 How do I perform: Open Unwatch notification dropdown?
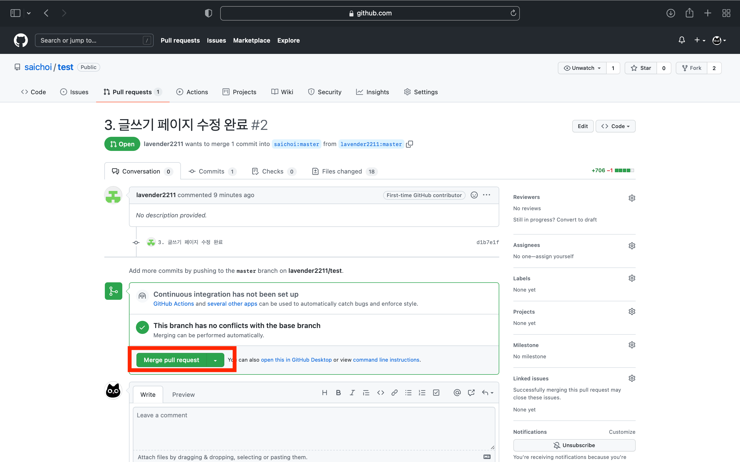tap(582, 68)
